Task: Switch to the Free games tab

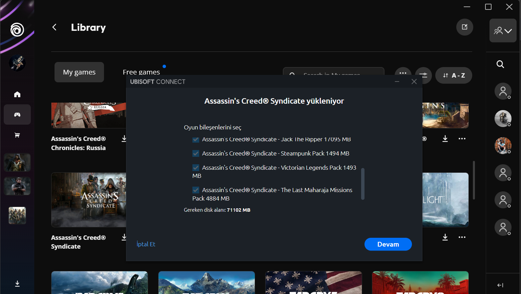Action: pyautogui.click(x=141, y=72)
